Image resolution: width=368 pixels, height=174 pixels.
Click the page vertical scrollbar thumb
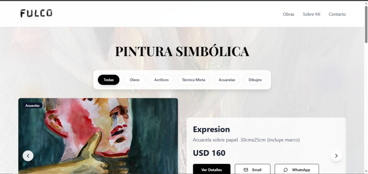[x=366, y=24]
